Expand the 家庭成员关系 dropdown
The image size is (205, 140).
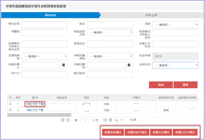tap(110, 32)
